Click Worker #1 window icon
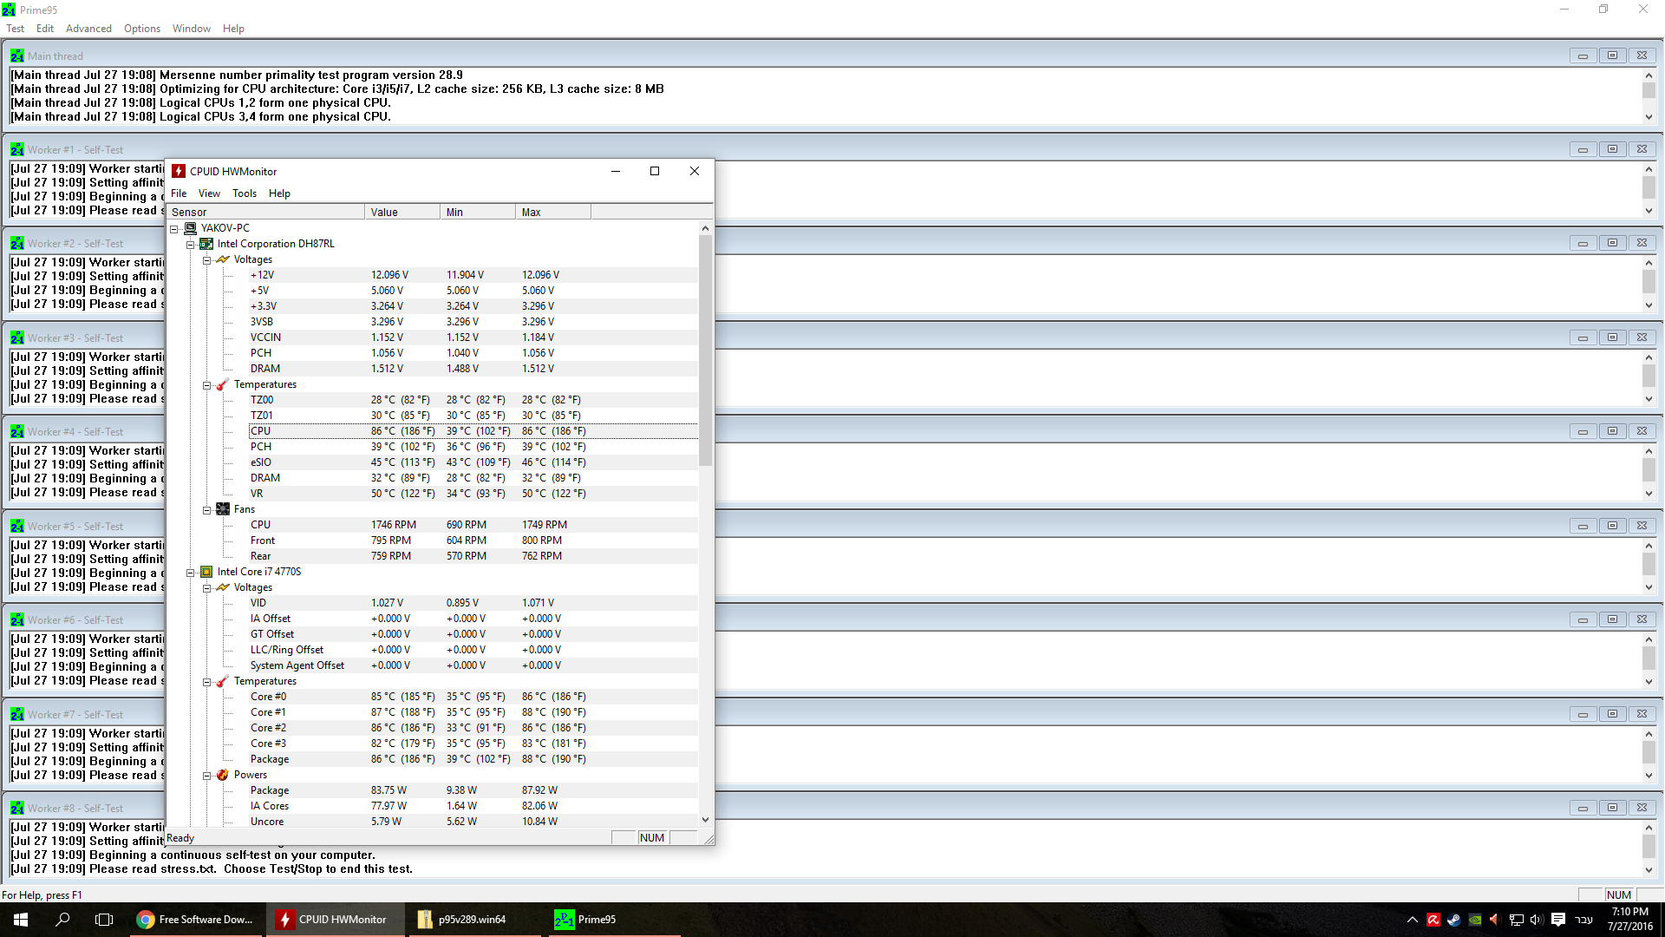1665x937 pixels. [x=17, y=149]
